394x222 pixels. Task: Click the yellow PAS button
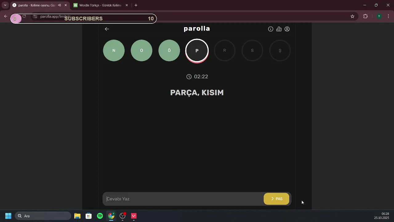[x=276, y=199]
